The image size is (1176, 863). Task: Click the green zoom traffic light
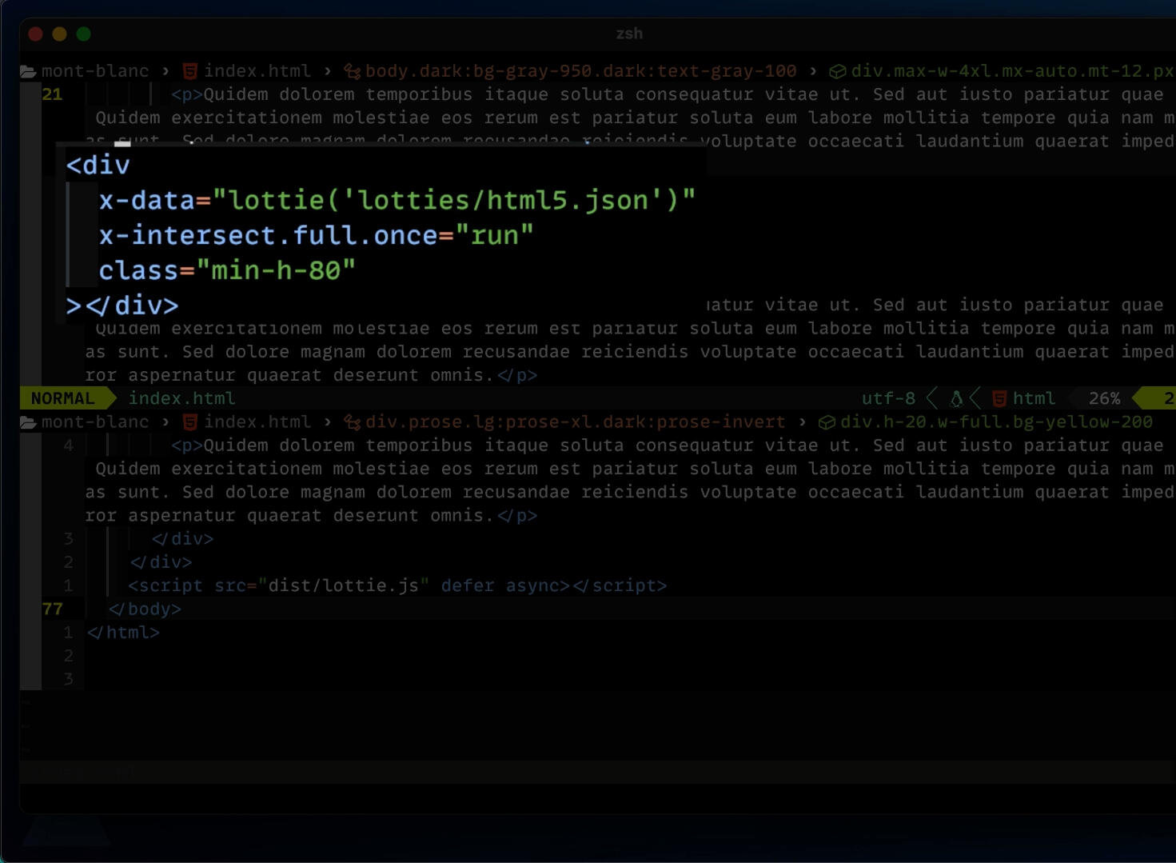(83, 34)
